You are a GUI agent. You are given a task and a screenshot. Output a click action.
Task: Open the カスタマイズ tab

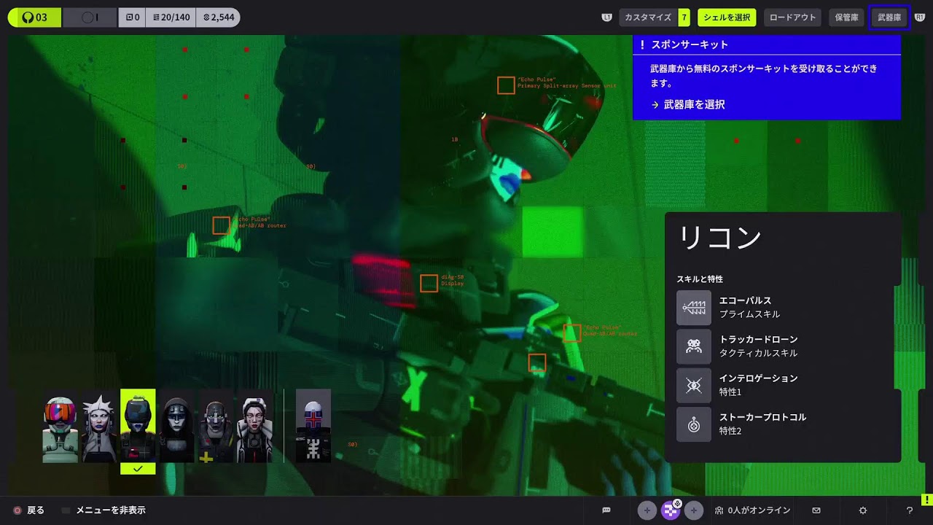click(x=648, y=17)
